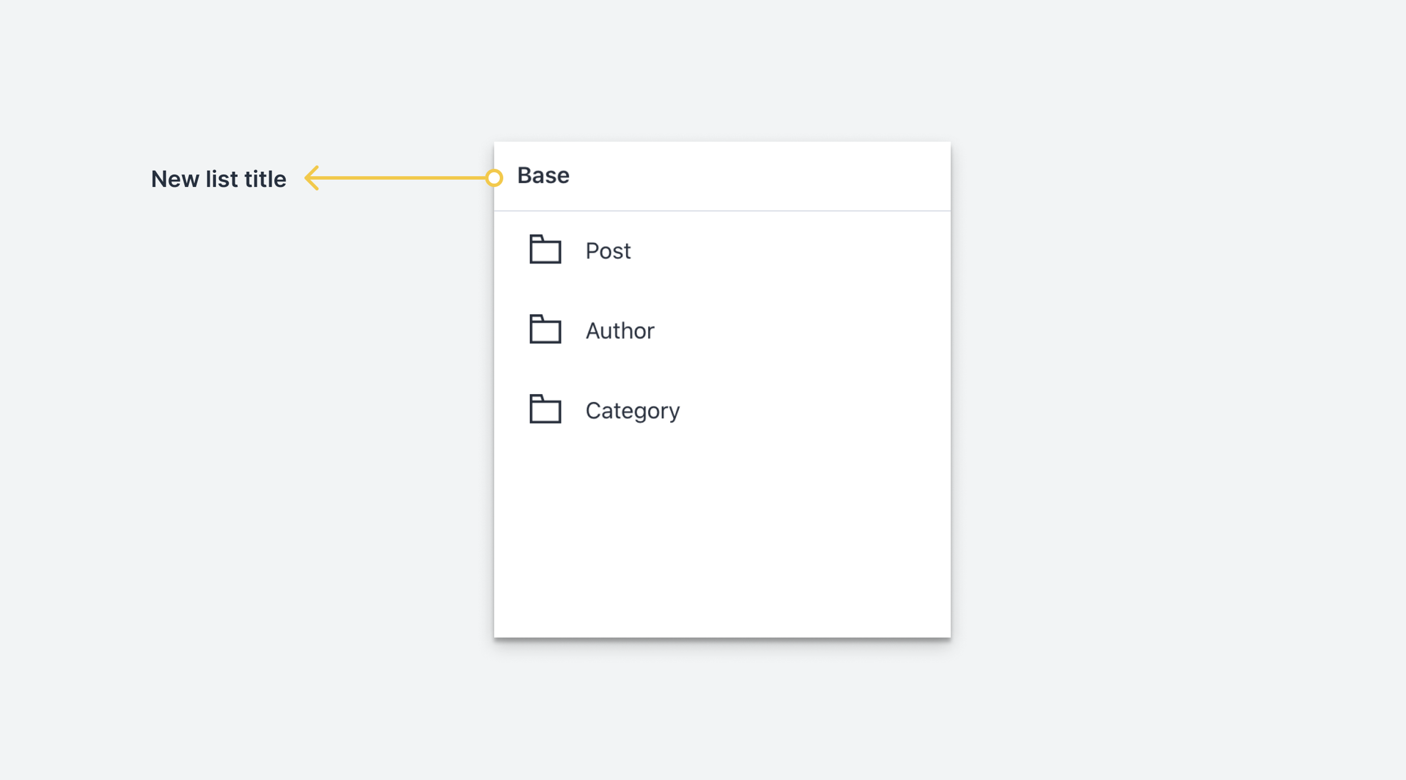Select the folder icon next to Category
Screen dimensions: 1406x780
[545, 409]
